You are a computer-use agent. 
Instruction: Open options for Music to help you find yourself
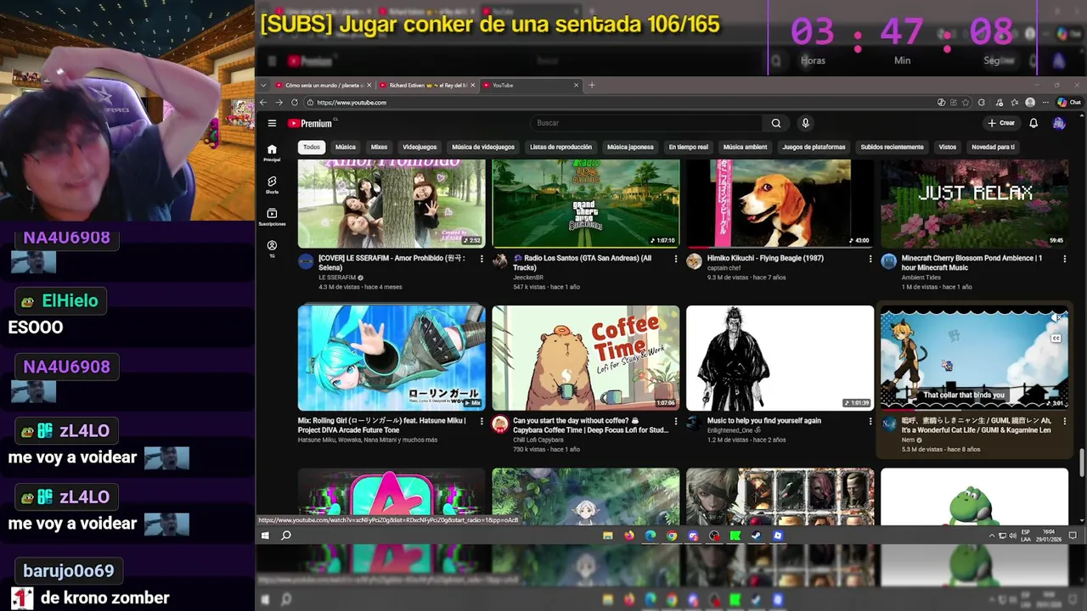[x=870, y=421]
